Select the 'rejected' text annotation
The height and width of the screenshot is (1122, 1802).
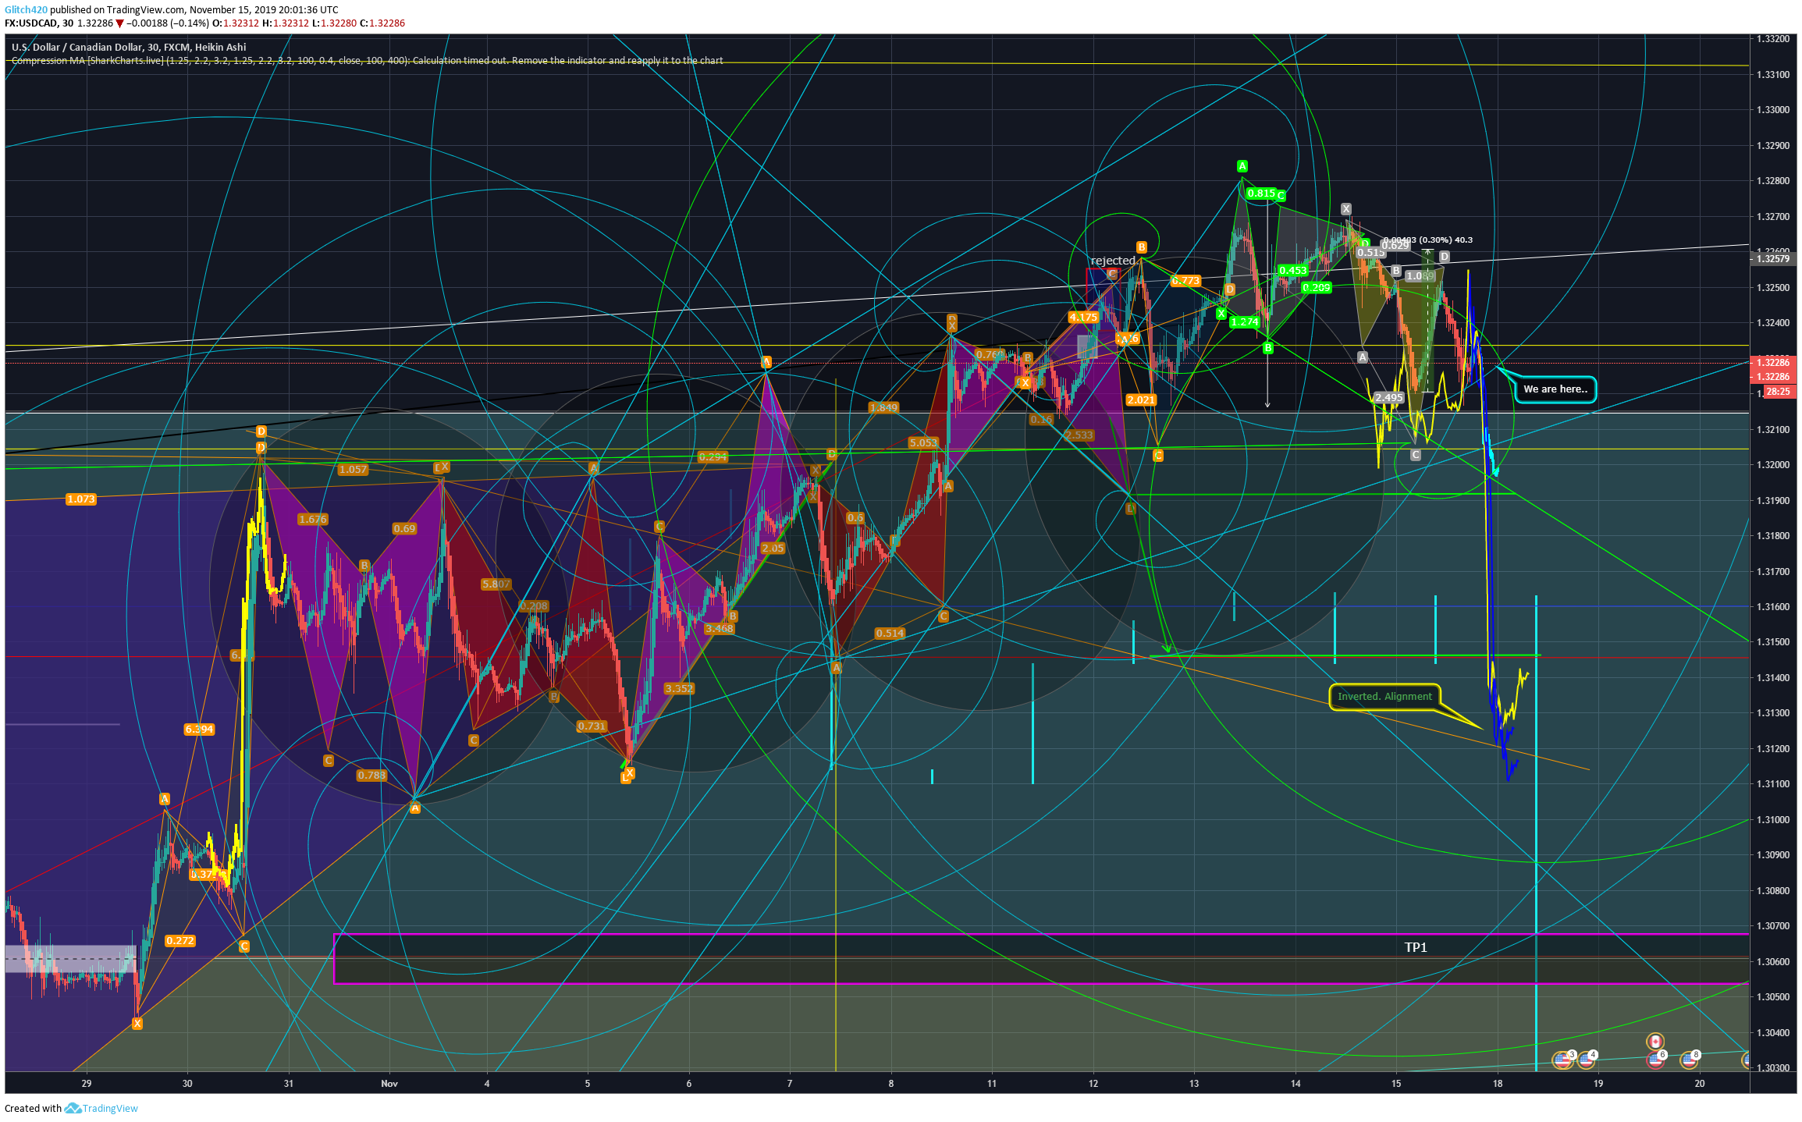tap(1113, 261)
